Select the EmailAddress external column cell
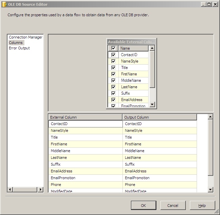 coord(85,171)
